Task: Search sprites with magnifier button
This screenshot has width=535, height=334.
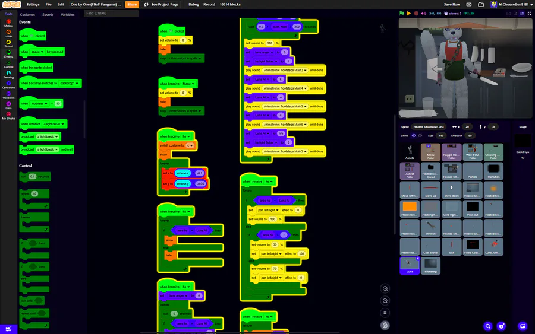Action: click(x=488, y=326)
